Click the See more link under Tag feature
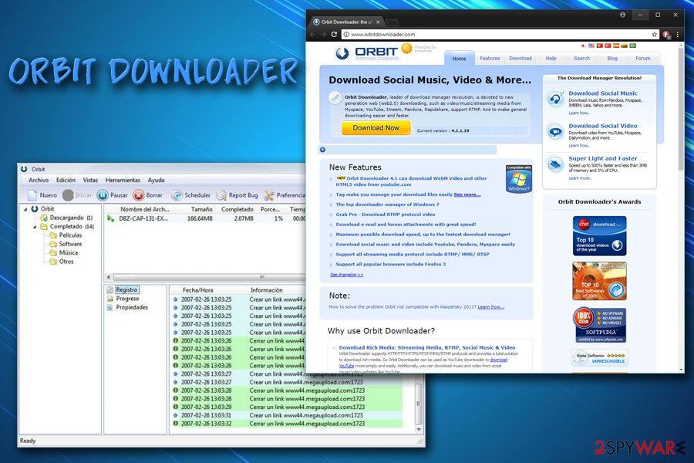694x463 pixels. 467,194
